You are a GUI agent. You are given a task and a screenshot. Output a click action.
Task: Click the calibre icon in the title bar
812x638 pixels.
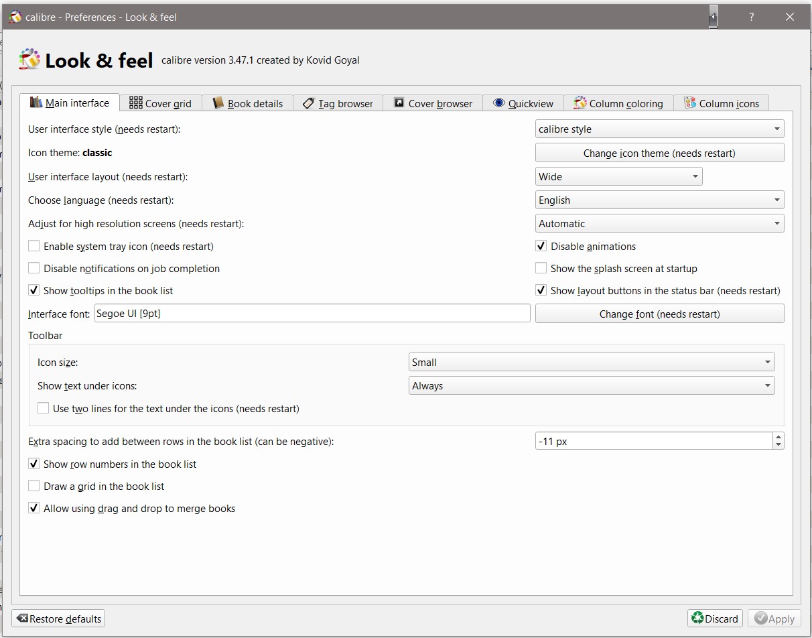[15, 17]
